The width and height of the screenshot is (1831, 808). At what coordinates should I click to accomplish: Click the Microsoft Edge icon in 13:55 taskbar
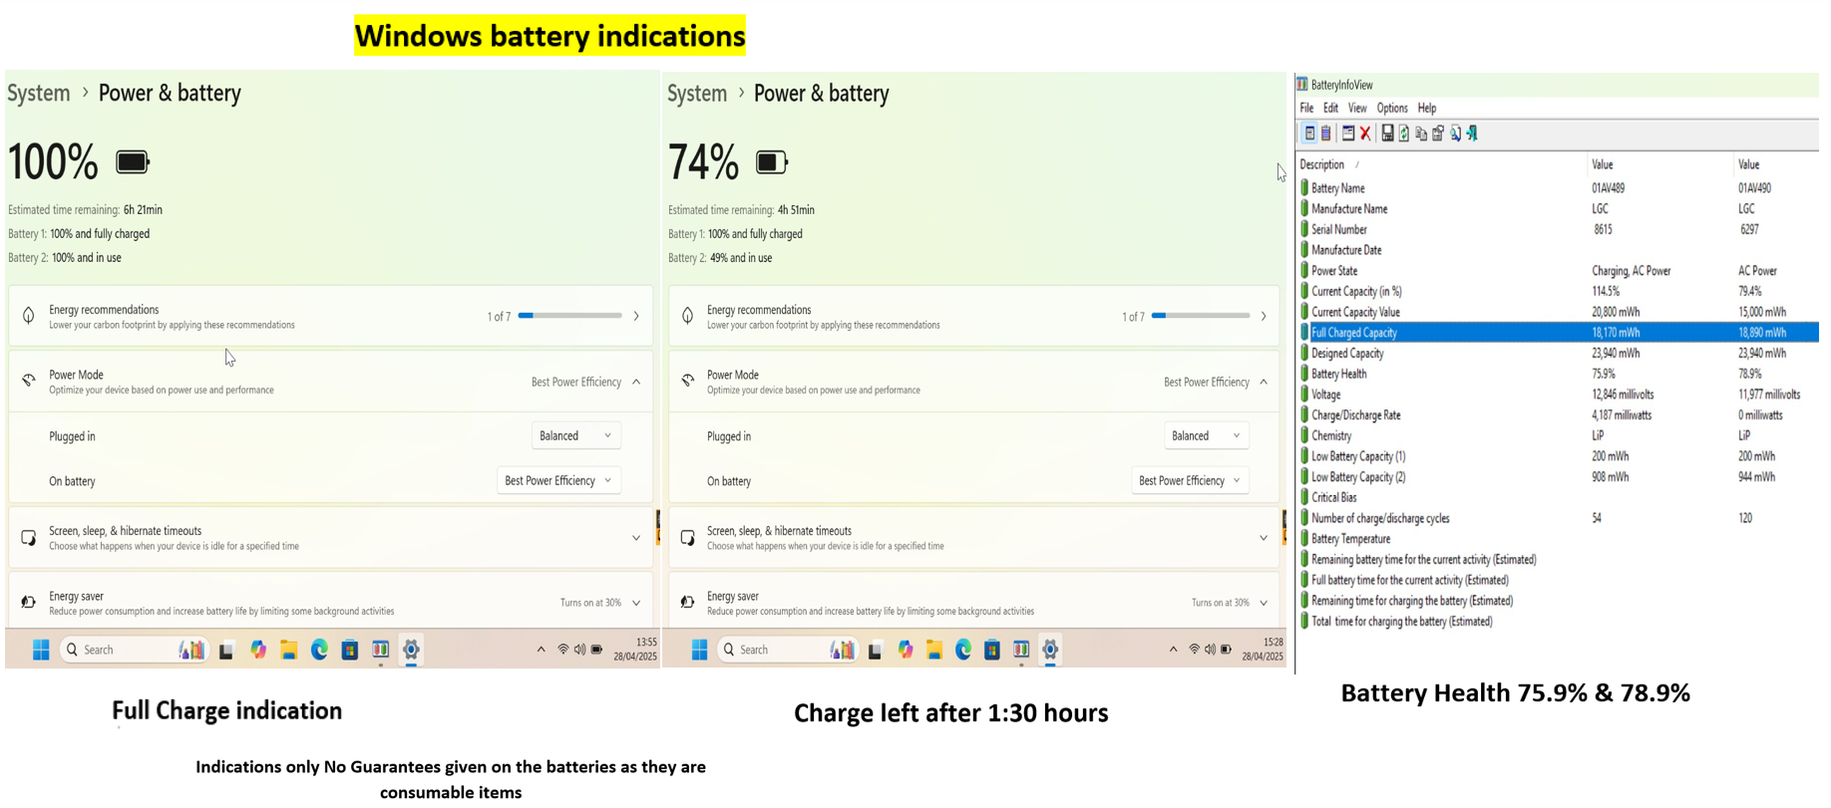coord(319,650)
